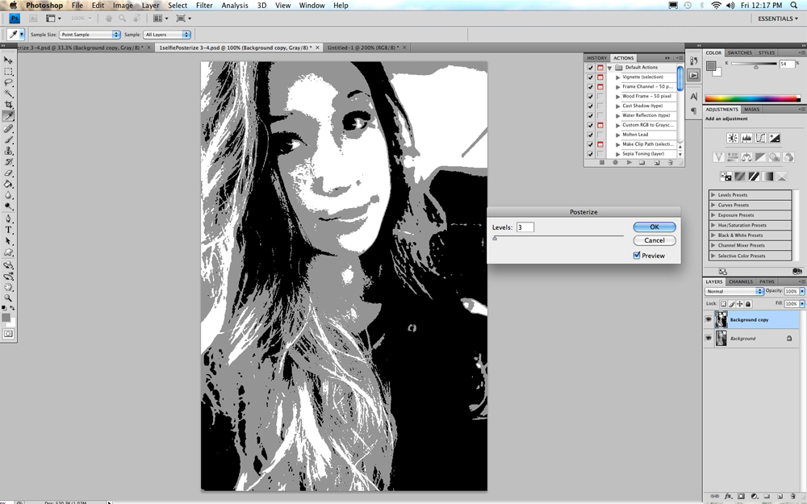Expand the Molten Lead action
The height and width of the screenshot is (504, 807).
[617, 135]
